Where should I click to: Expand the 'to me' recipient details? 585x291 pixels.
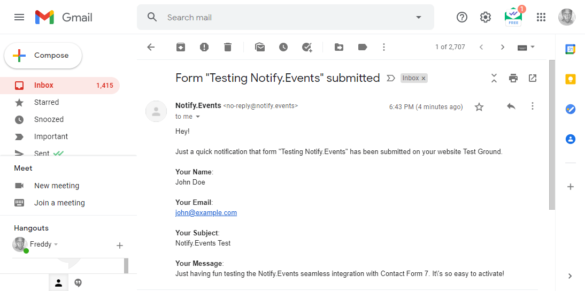point(198,117)
